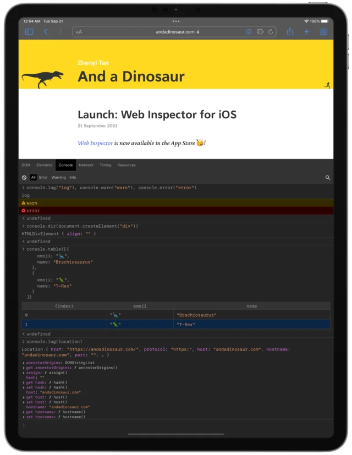Open the Share sheet
The image size is (352, 455).
[290, 31]
